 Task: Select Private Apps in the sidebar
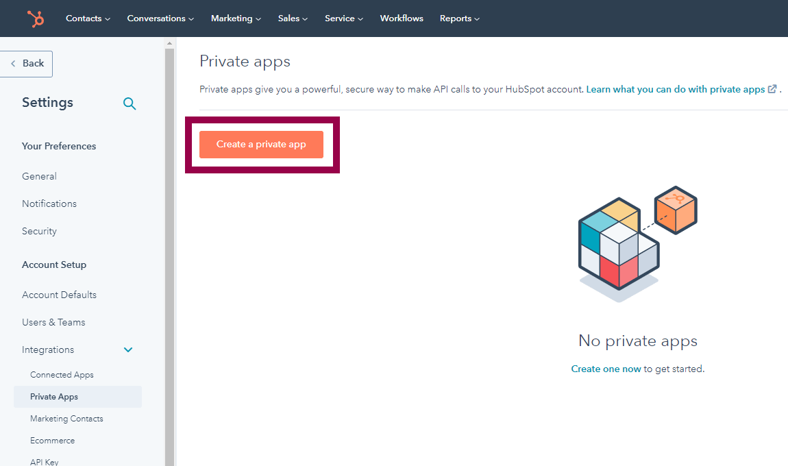(x=54, y=396)
